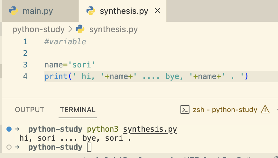Click synthesis.py in the breadcrumb path

click(114, 29)
